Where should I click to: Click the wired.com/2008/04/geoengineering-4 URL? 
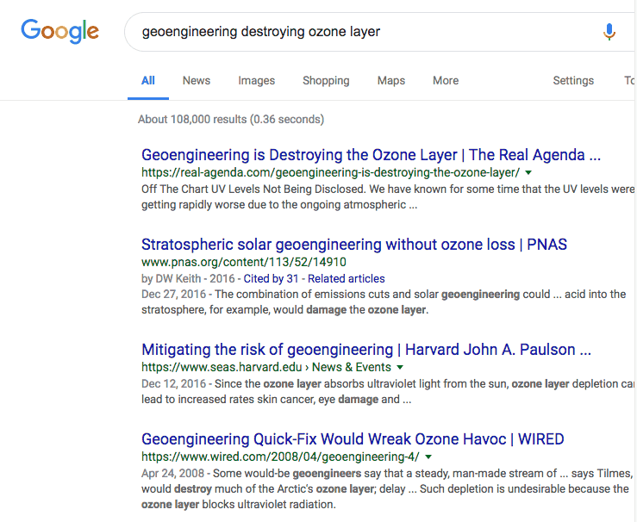coord(280,457)
